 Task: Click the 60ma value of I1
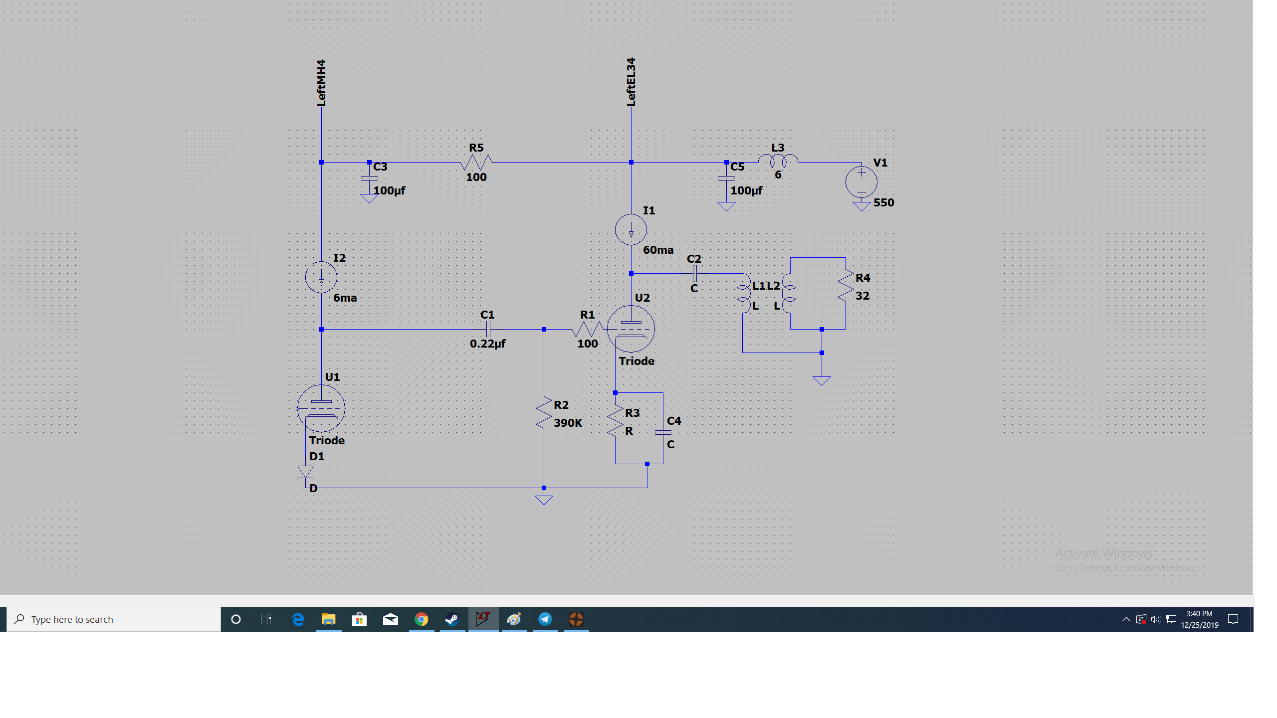[658, 250]
